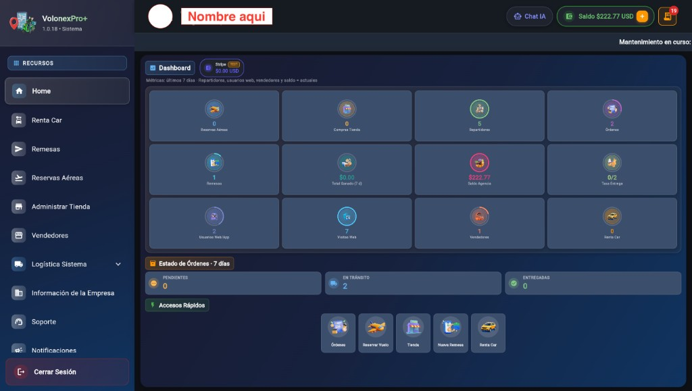Image resolution: width=692 pixels, height=391 pixels.
Task: Open the Total Ganado (7 d) card icon
Action: [347, 163]
